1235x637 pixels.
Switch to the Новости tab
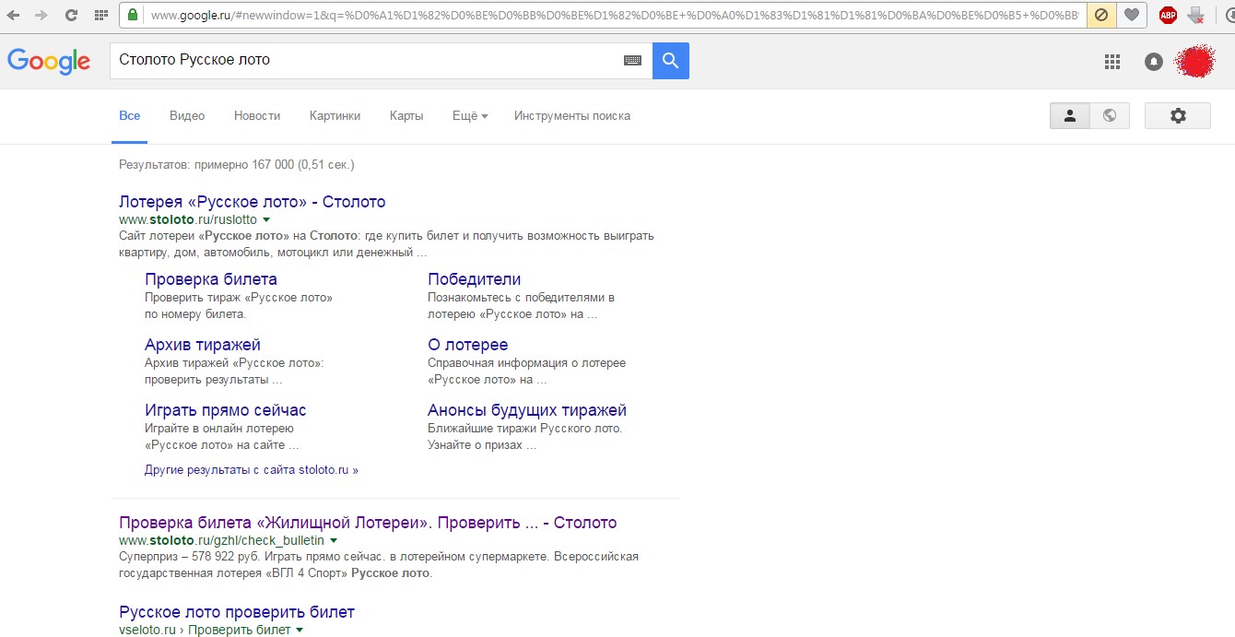(257, 116)
